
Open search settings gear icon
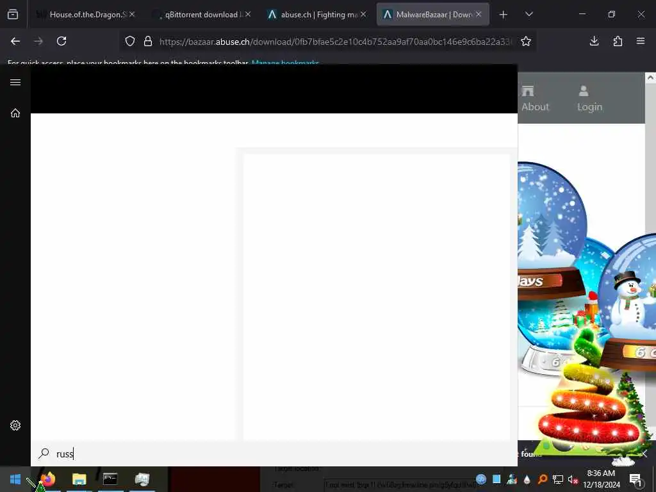tap(15, 425)
